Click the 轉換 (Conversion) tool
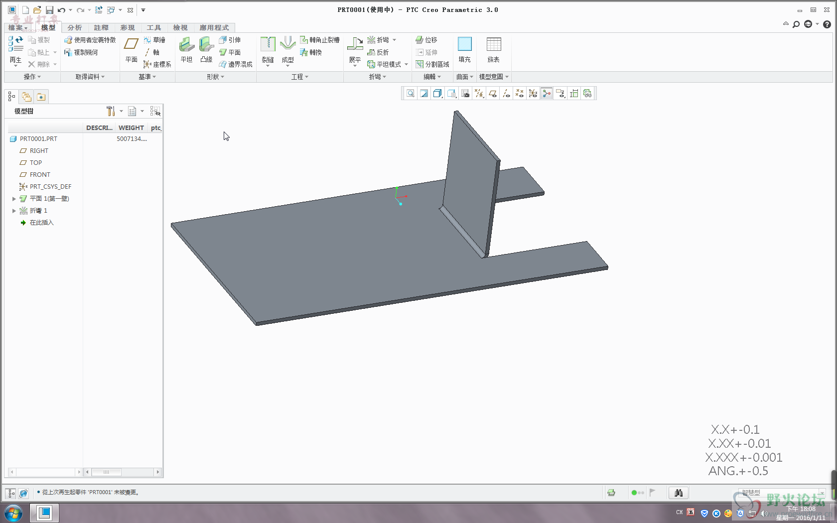 [x=311, y=52]
